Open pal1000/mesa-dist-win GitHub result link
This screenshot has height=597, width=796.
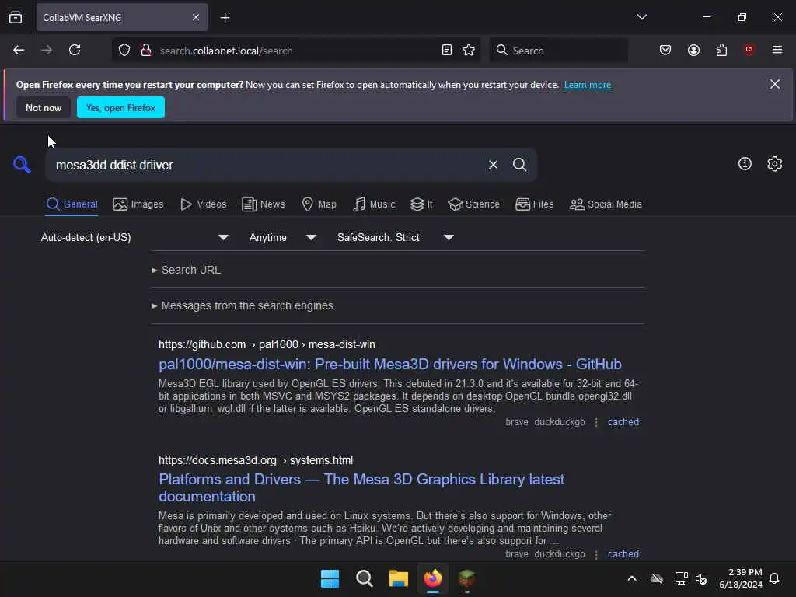tap(390, 364)
